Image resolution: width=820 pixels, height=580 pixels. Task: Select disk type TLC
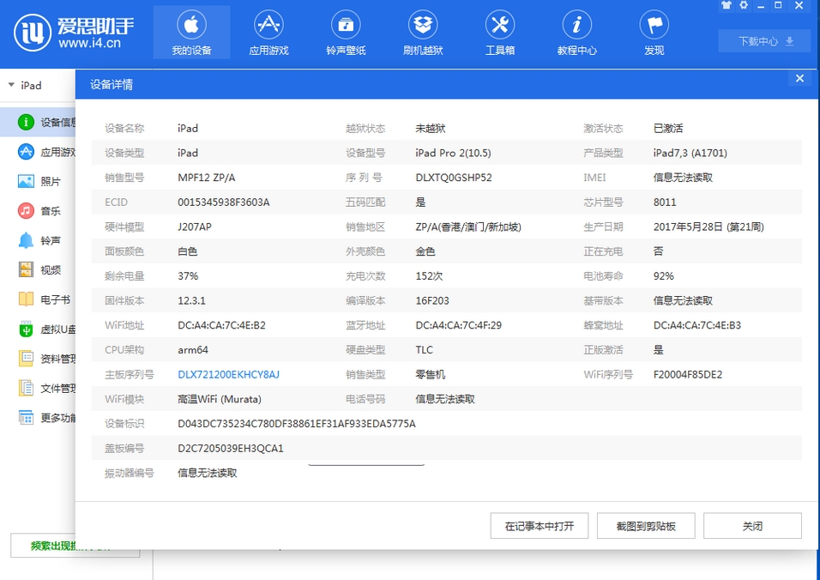point(424,350)
